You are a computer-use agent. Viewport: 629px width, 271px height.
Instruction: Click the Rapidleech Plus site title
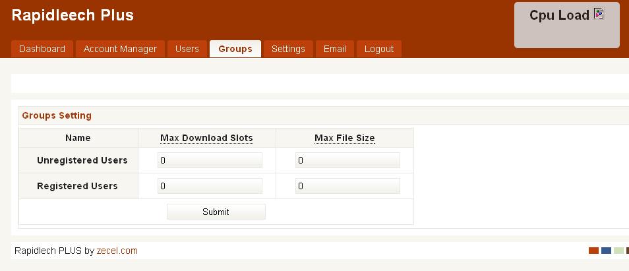tap(73, 15)
